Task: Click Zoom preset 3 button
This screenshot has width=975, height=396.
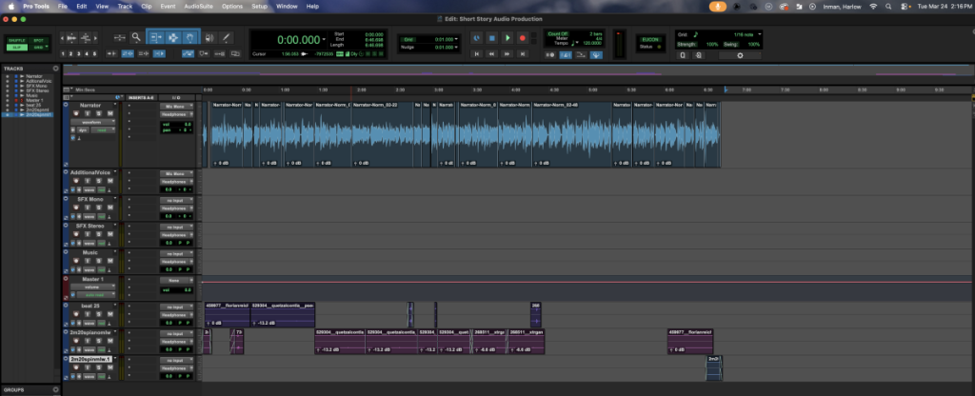Action: pos(79,54)
